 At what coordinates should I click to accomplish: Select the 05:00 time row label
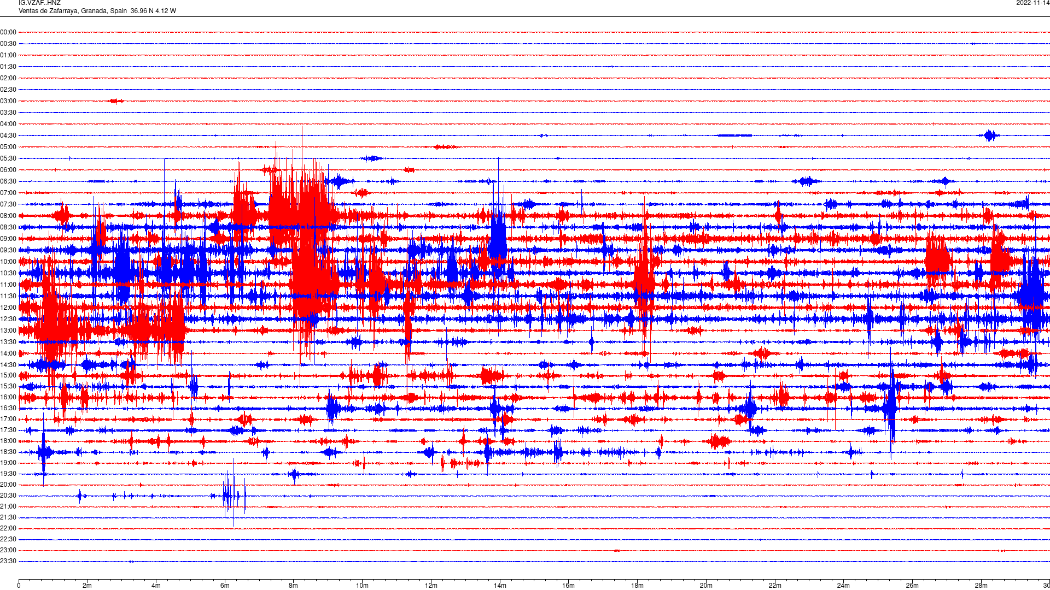click(8, 147)
